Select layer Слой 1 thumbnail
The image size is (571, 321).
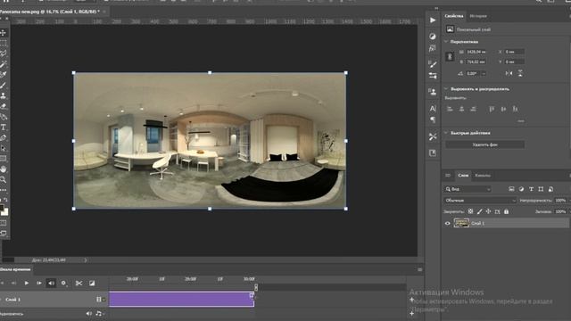point(461,223)
